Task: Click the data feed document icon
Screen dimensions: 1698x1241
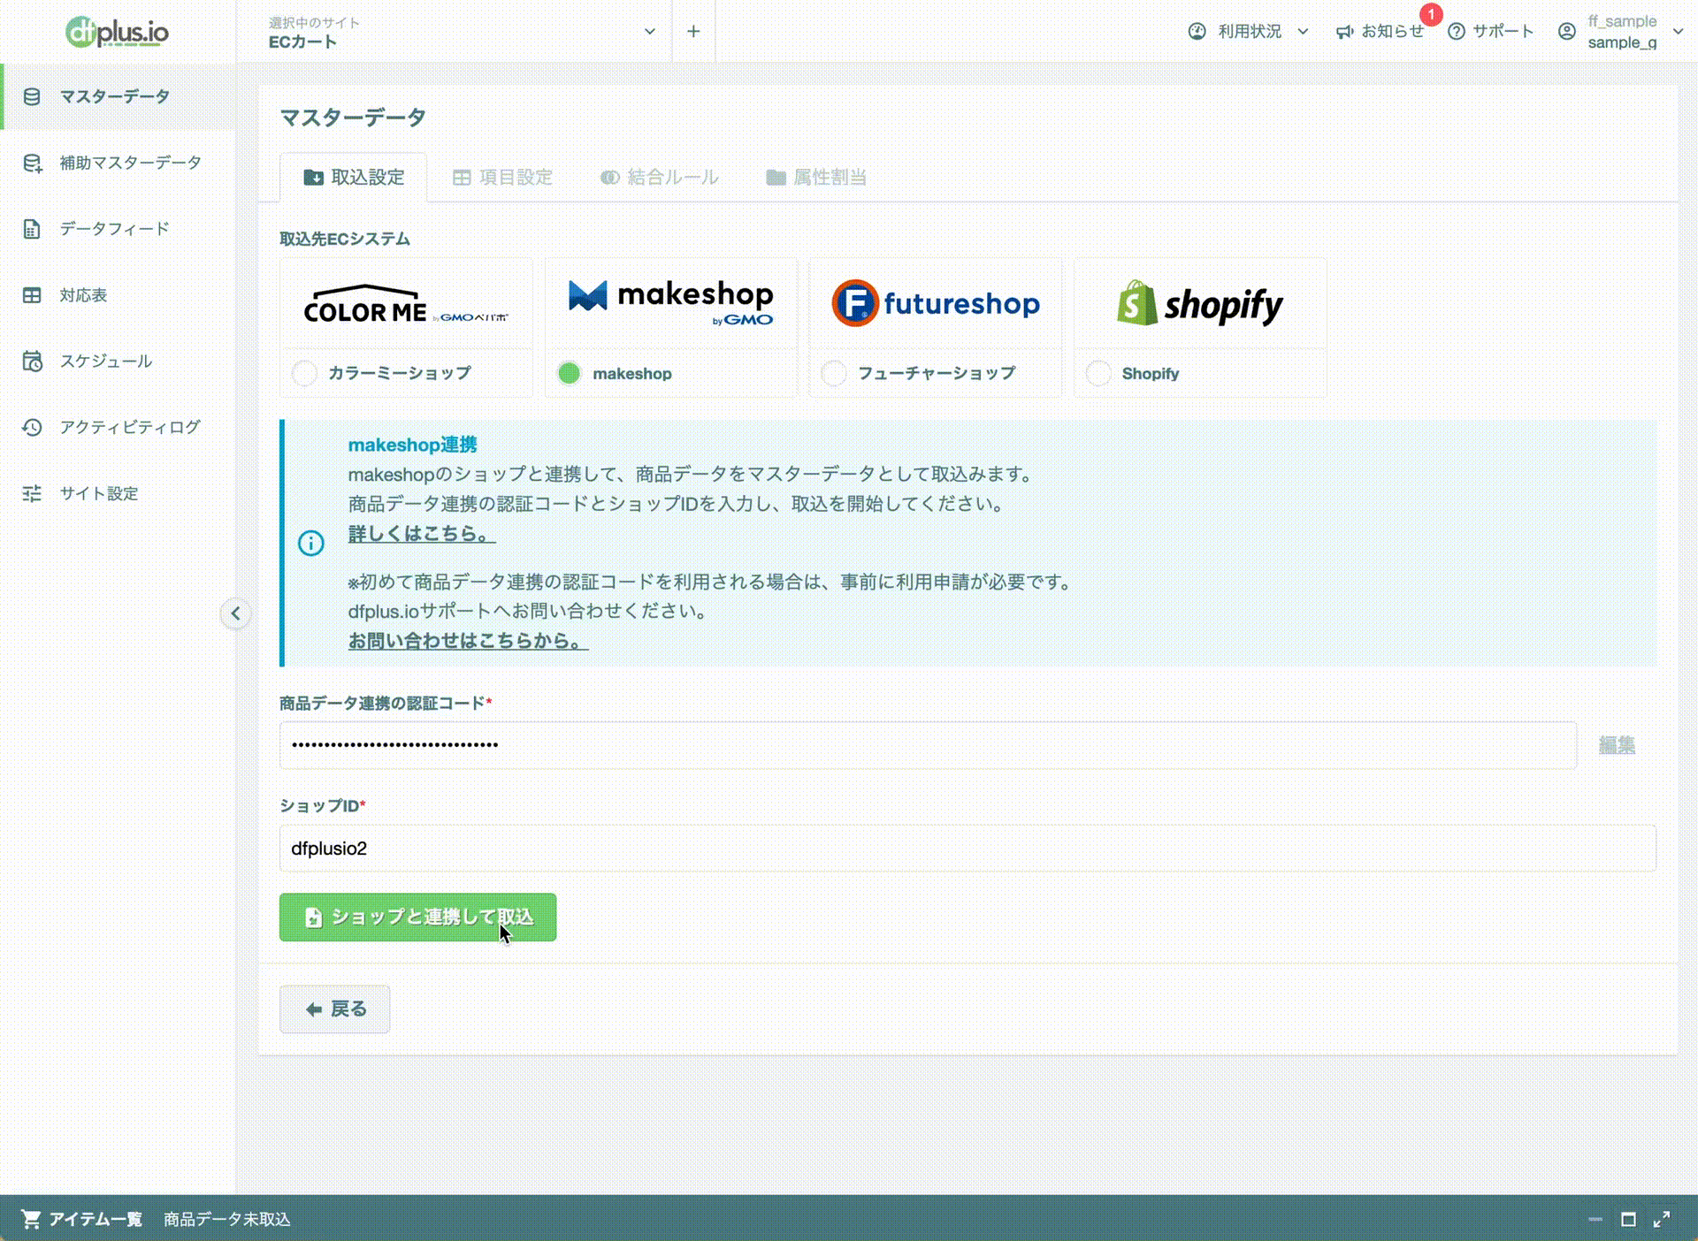Action: click(32, 229)
